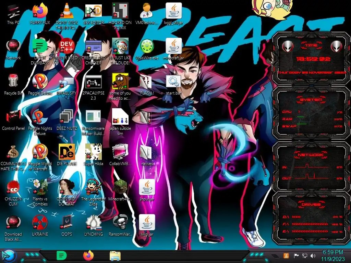Viewport: 351px width, 263px height.
Task: Click the TIME widget clock display
Action: point(313,59)
